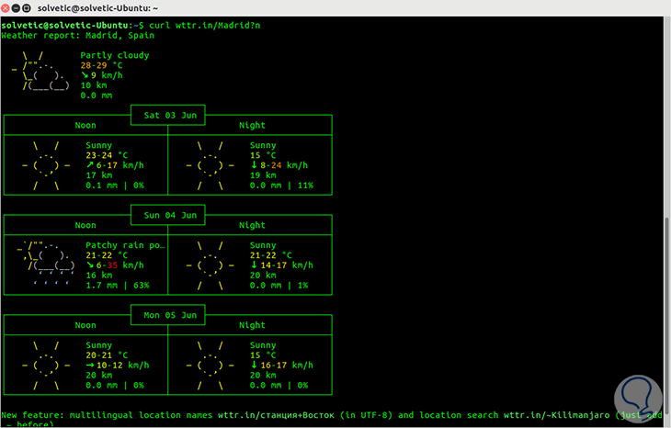Viewport: 671px width, 428px height.
Task: Click Saturday noon temperature 23-24 °C
Action: [x=107, y=155]
